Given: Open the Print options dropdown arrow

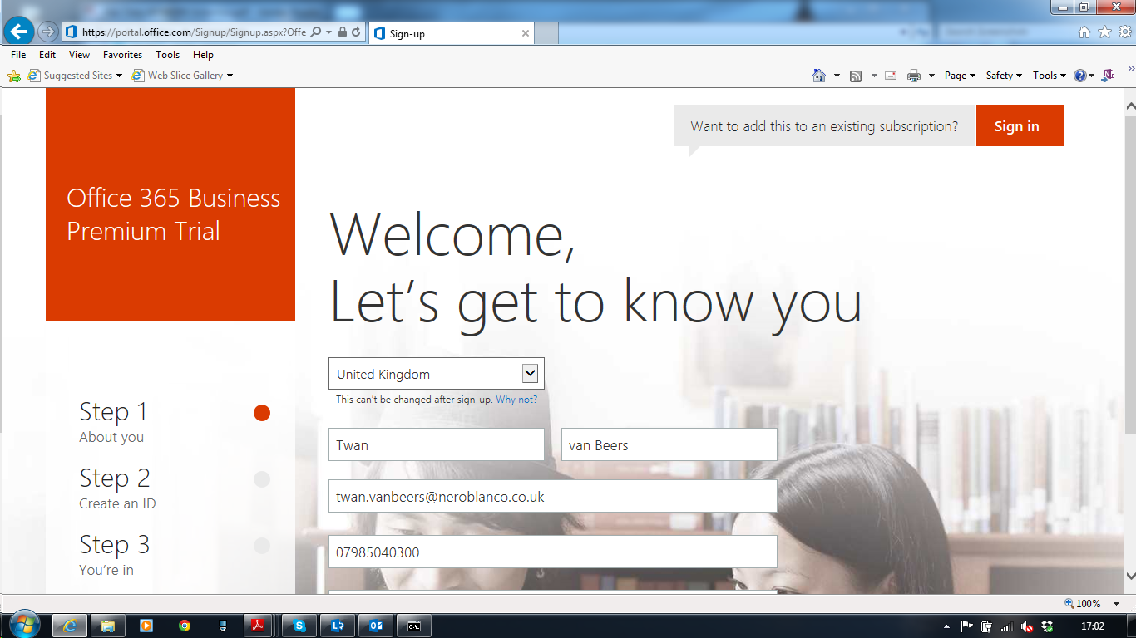Looking at the screenshot, I should (931, 76).
